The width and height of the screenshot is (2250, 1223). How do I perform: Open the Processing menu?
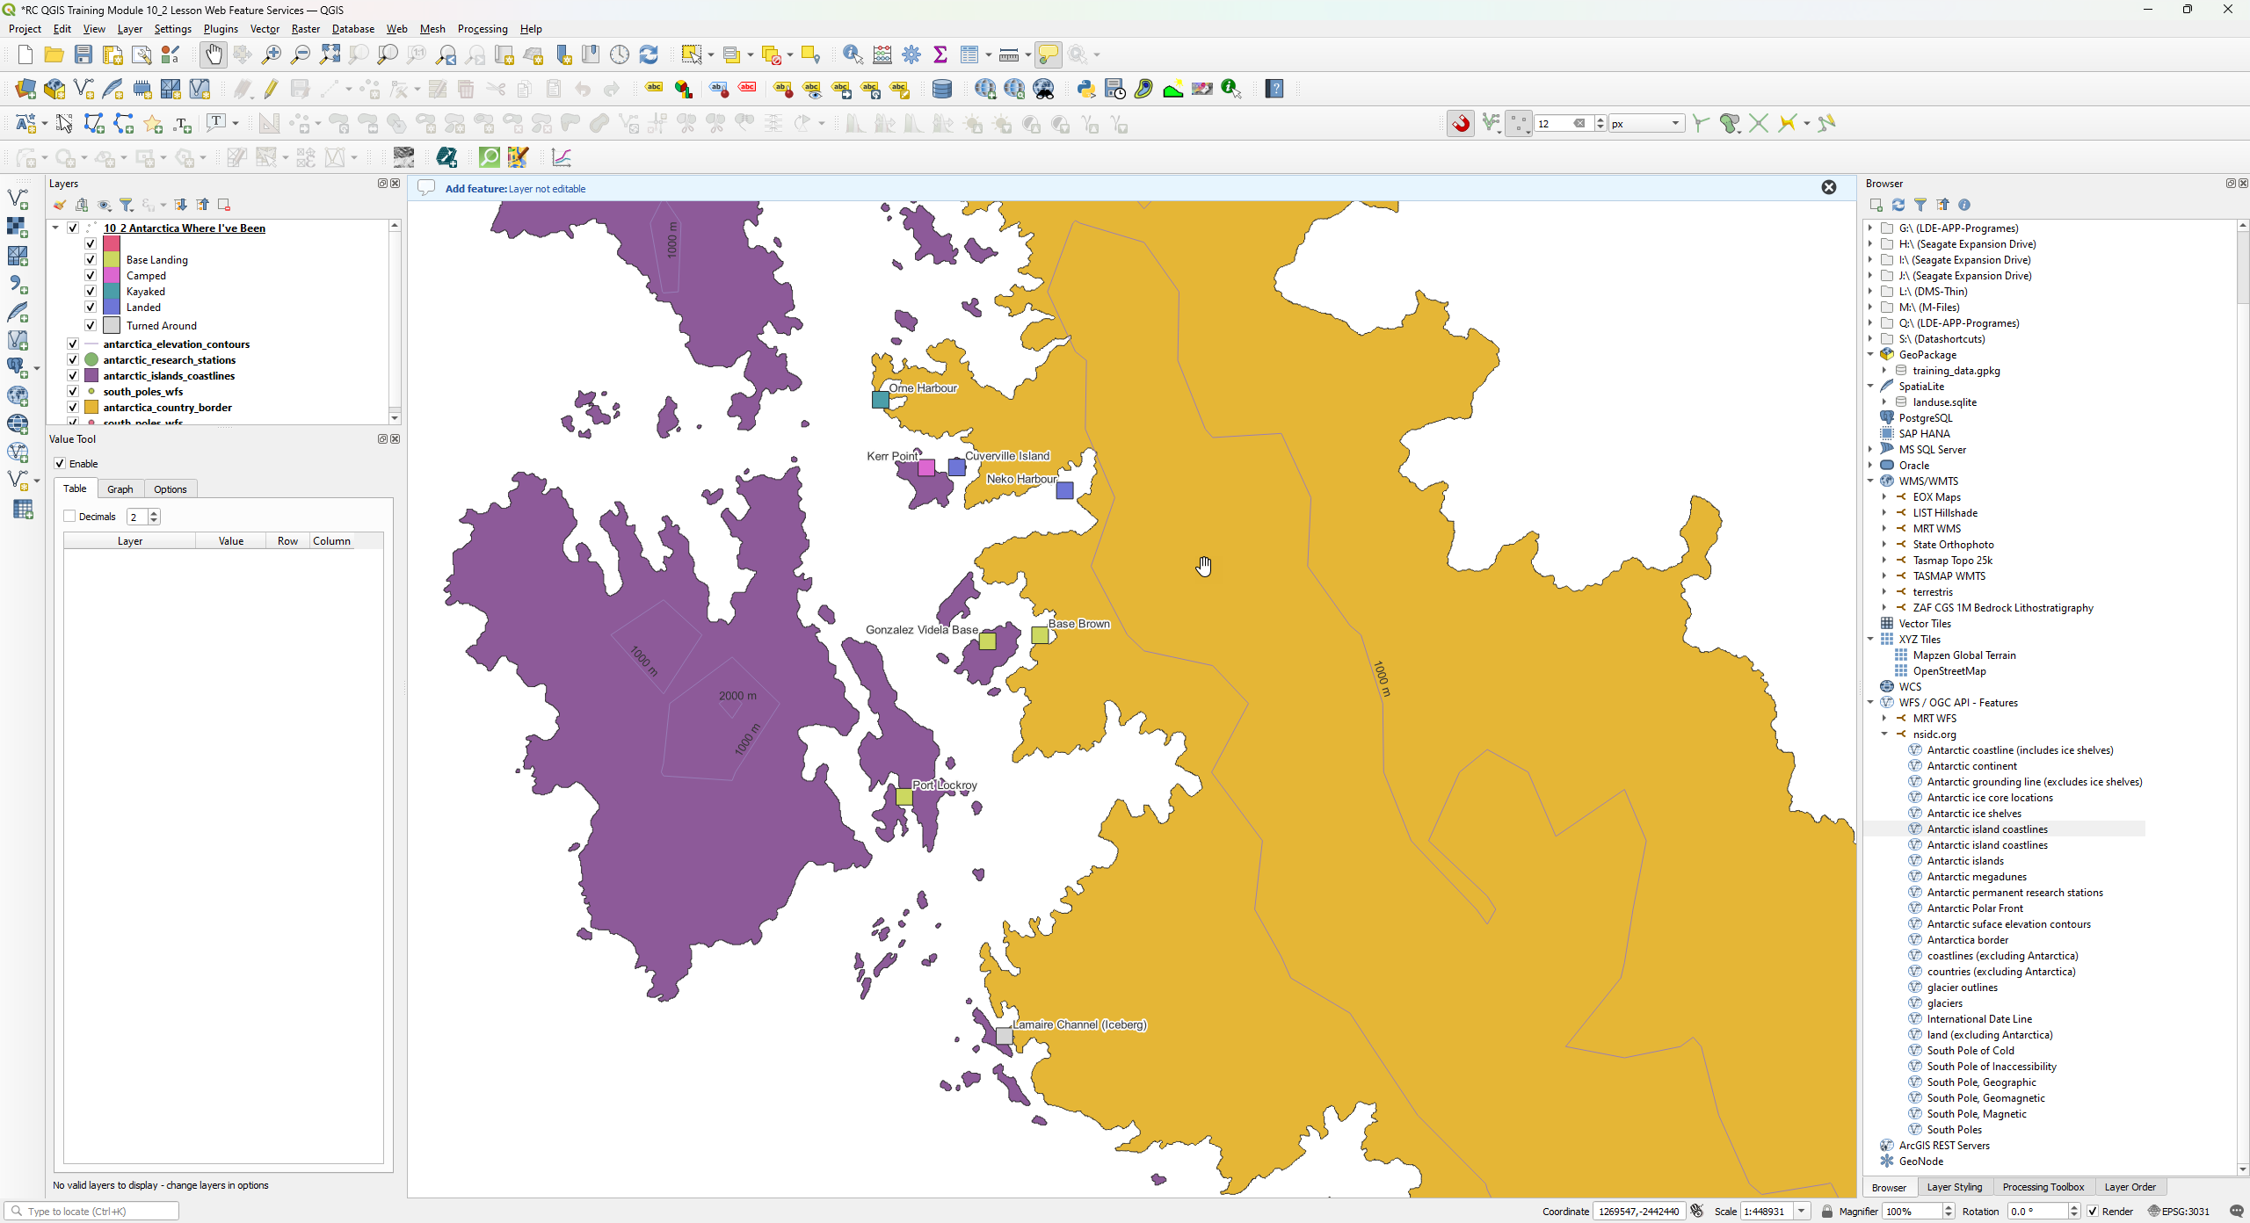pos(482,29)
